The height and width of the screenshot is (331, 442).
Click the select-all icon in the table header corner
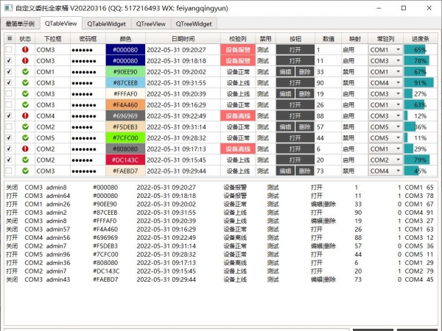coord(9,38)
